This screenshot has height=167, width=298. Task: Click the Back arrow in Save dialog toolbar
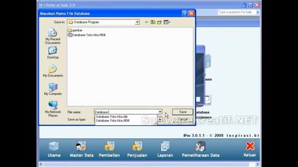click(147, 22)
